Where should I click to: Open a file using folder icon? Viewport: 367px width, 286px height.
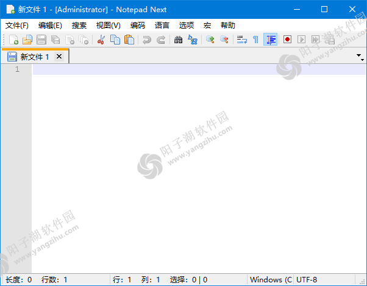(27, 40)
